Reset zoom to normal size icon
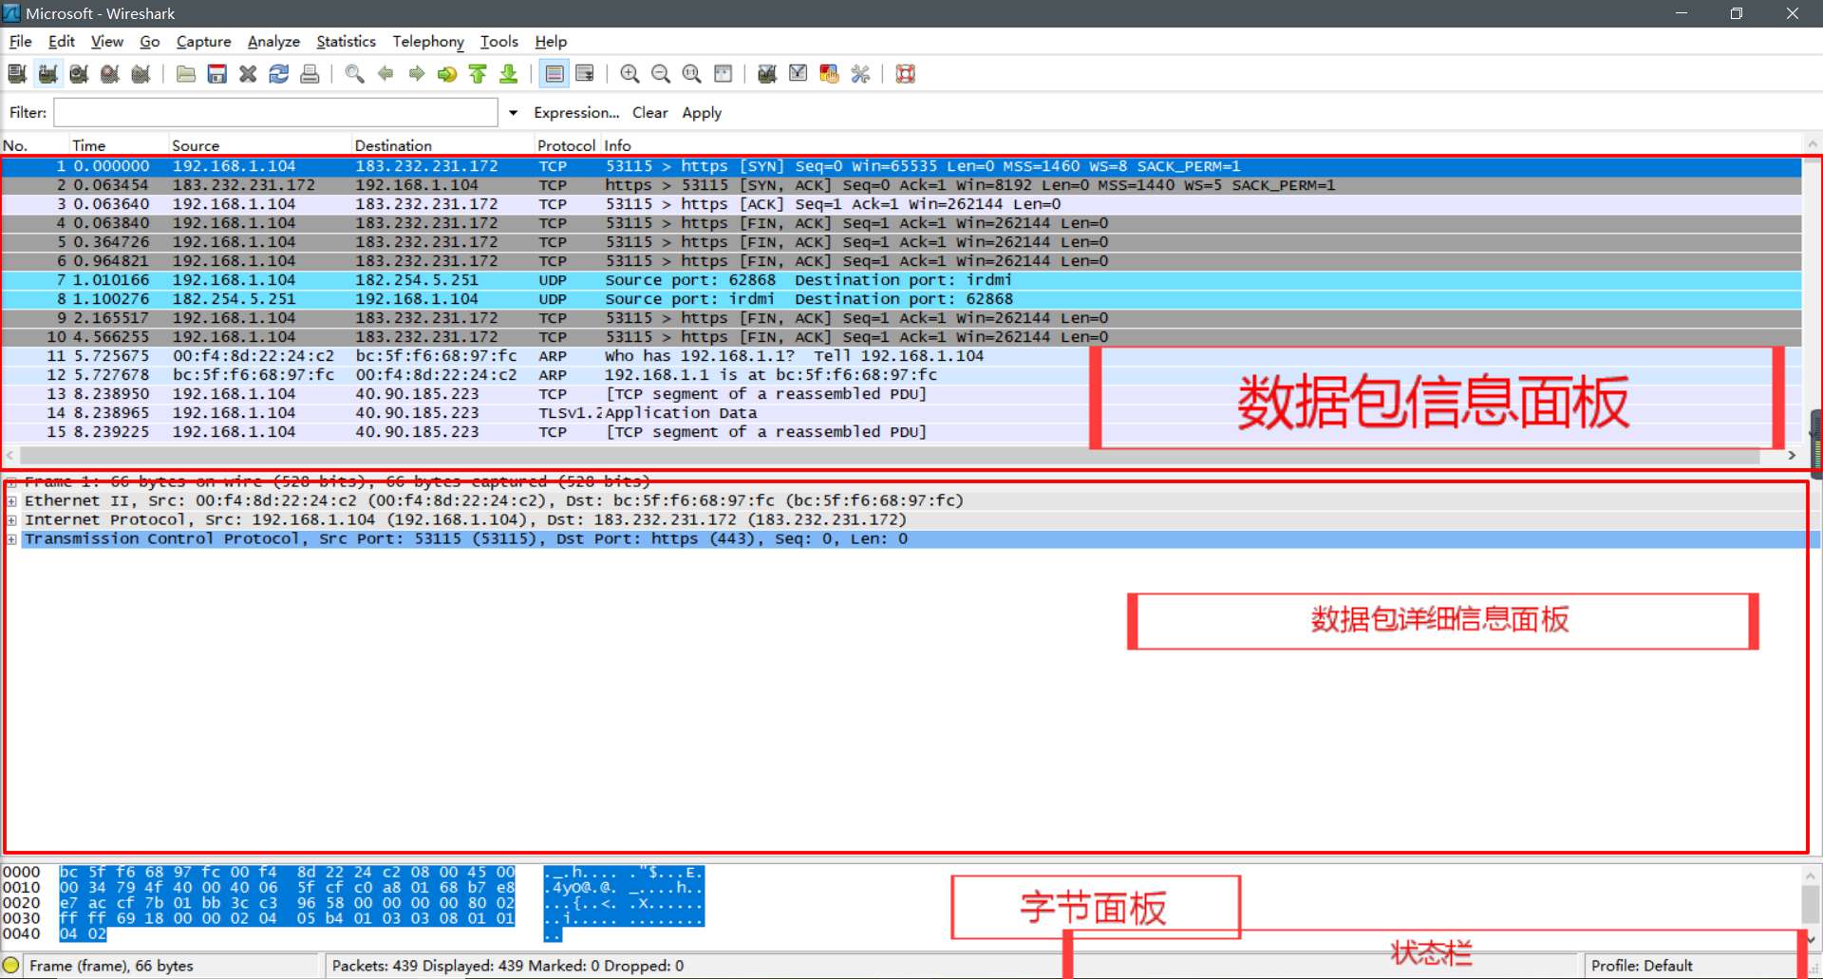This screenshot has width=1823, height=979. pos(692,74)
